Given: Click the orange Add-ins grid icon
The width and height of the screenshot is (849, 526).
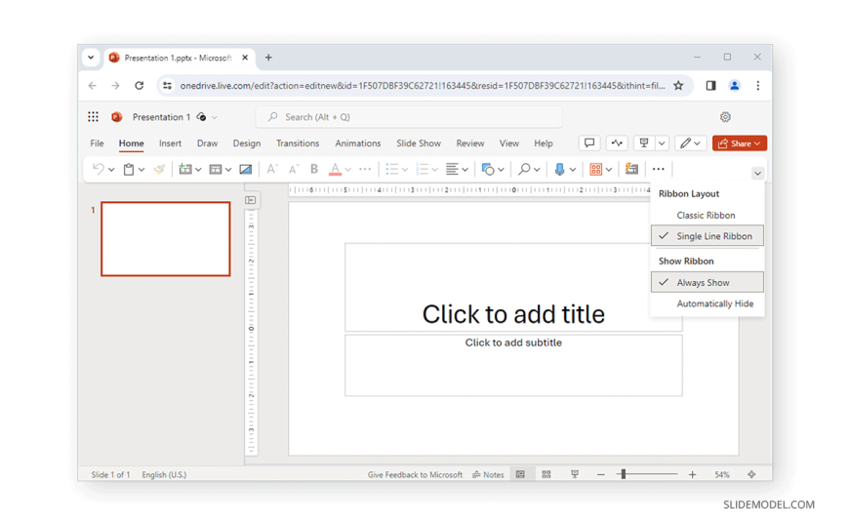Looking at the screenshot, I should [595, 170].
